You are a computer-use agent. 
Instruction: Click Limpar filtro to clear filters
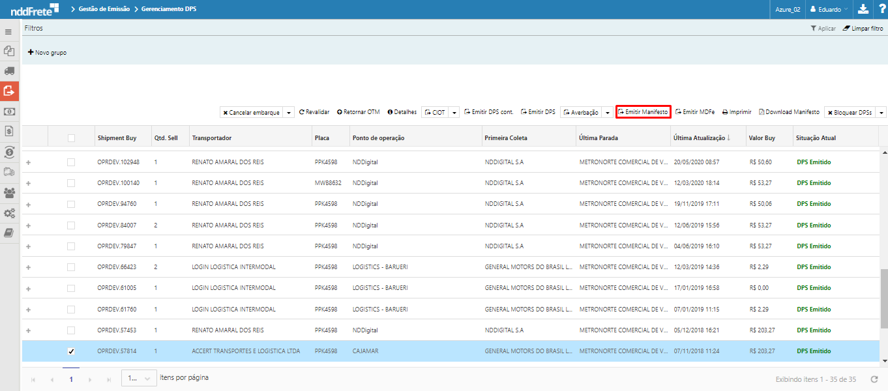(x=863, y=29)
